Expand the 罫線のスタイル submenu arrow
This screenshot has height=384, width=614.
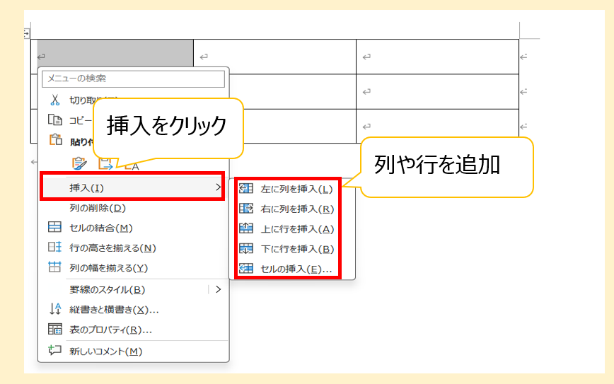218,289
